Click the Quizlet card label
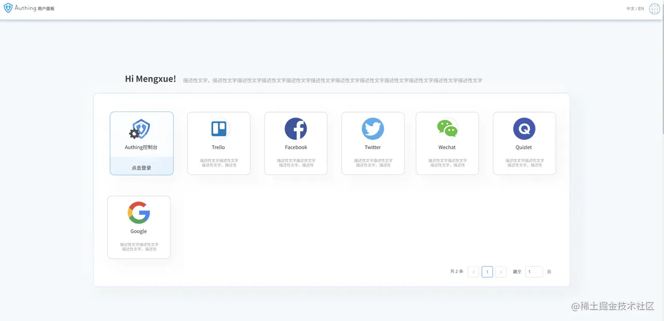This screenshot has width=664, height=321. point(524,147)
